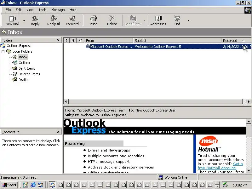
Task: Open the Edit menu
Action: (19, 10)
